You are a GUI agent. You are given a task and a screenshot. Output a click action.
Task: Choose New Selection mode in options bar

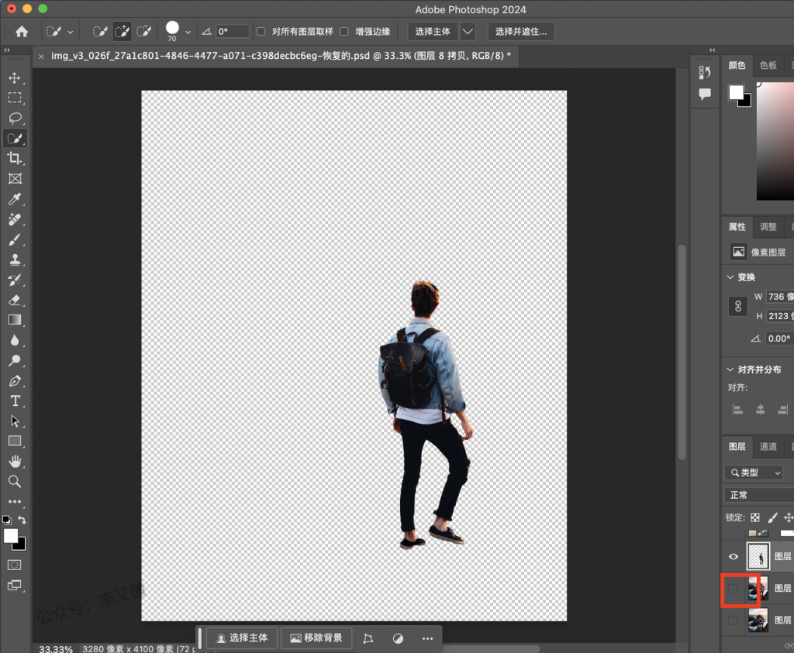click(100, 31)
